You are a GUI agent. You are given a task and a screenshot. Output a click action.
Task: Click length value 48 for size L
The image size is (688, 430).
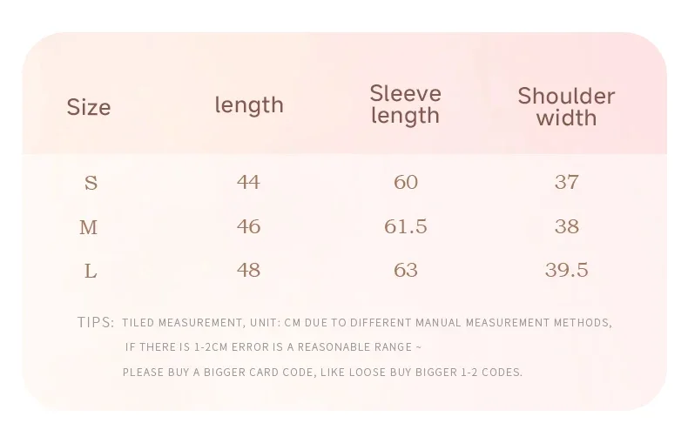pos(248,270)
